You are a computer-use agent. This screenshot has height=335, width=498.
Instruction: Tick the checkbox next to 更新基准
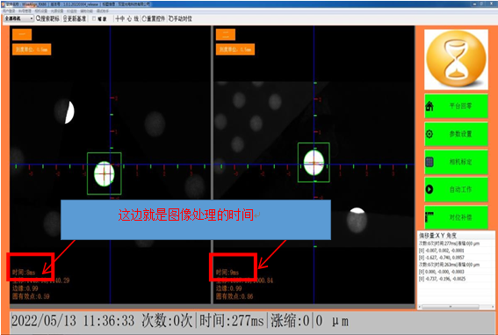point(94,18)
